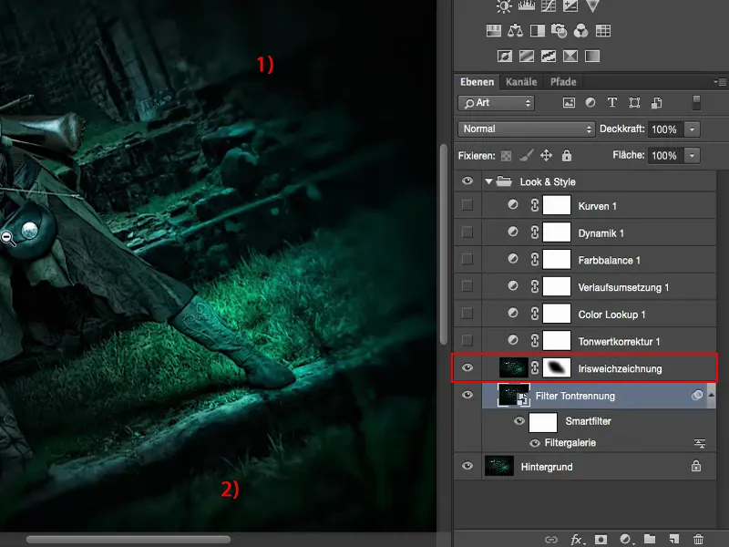Add a Black & White adjustment icon
Screen dimensions: 729x547
click(538, 31)
